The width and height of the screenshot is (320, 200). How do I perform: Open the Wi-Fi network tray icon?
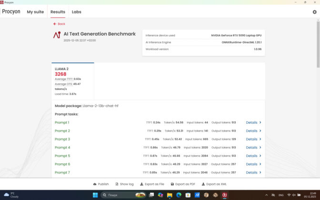click(x=289, y=195)
